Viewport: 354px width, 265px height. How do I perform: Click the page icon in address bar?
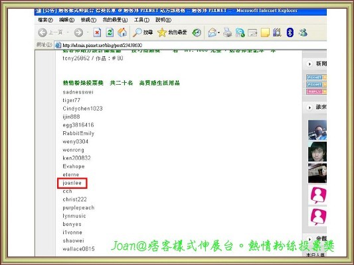click(x=58, y=45)
